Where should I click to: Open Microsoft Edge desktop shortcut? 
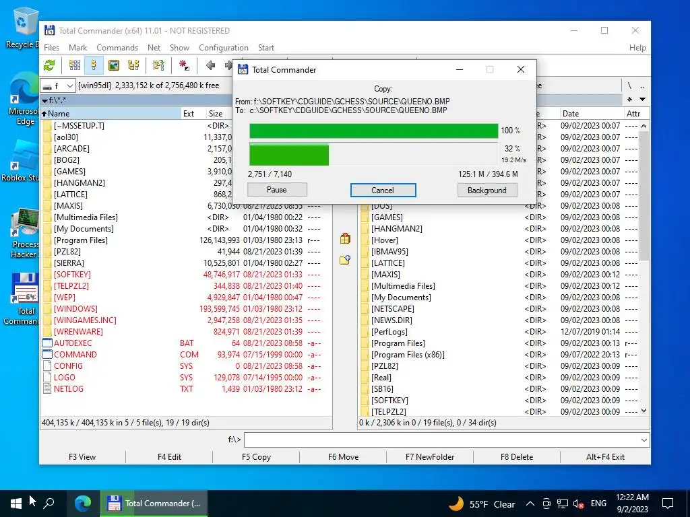[24, 99]
